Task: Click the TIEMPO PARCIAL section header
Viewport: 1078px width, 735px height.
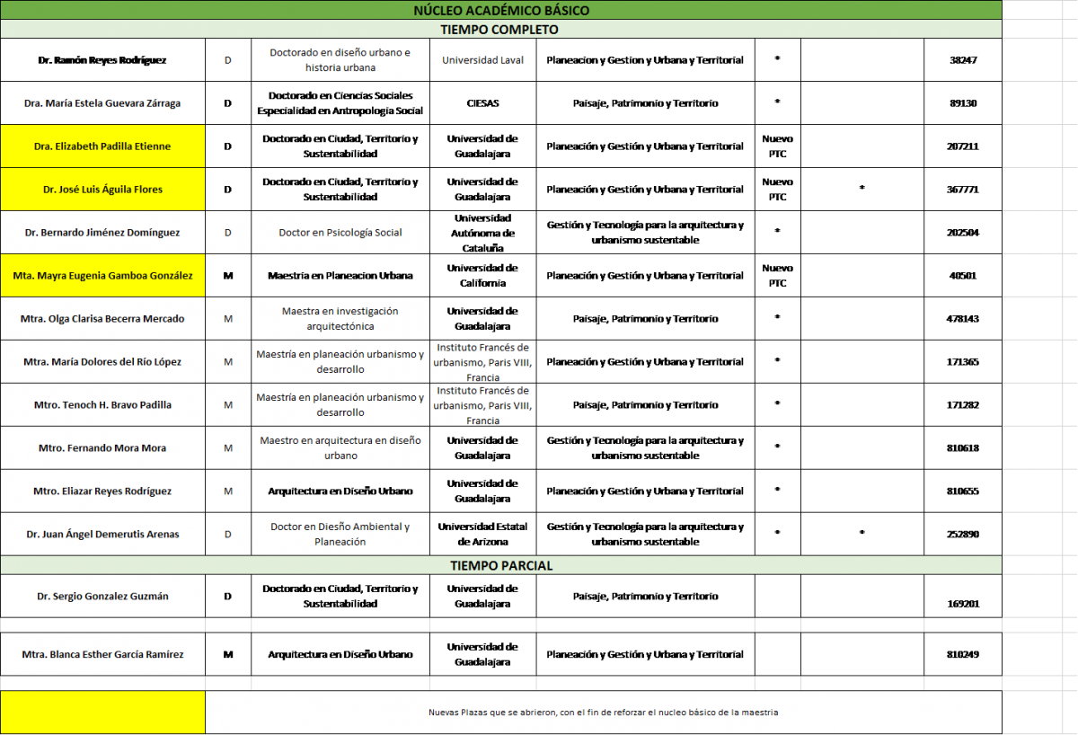Action: [x=500, y=565]
